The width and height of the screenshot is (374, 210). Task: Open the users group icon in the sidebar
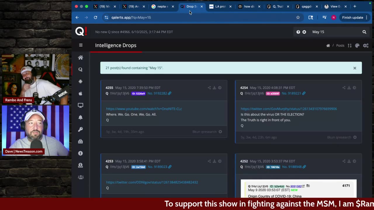pyautogui.click(x=81, y=177)
